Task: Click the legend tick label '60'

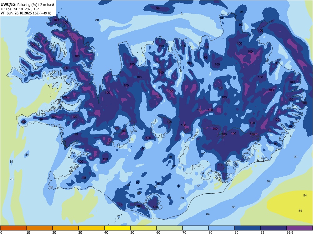Action: (158, 232)
